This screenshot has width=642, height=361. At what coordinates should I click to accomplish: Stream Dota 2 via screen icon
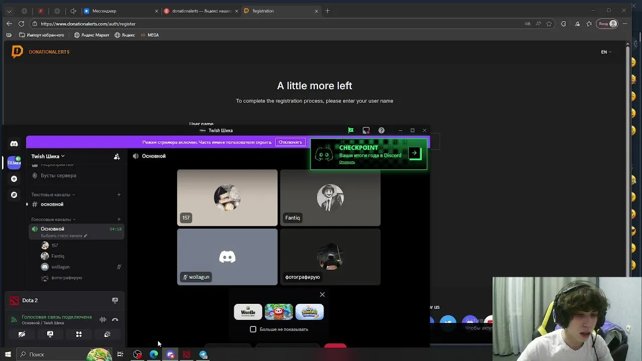(115, 300)
